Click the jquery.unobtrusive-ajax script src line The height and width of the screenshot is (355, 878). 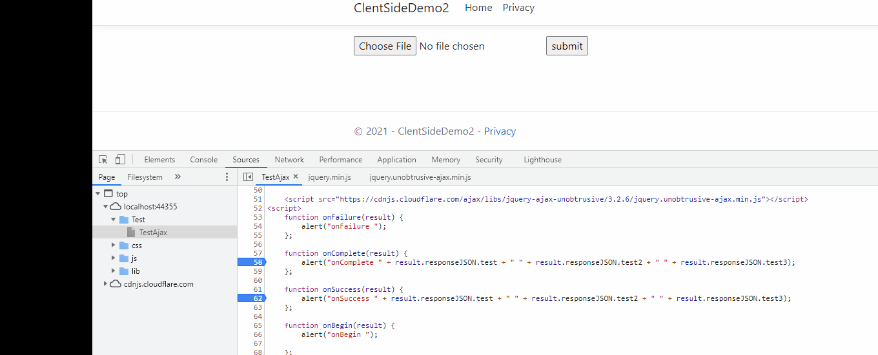pyautogui.click(x=546, y=199)
